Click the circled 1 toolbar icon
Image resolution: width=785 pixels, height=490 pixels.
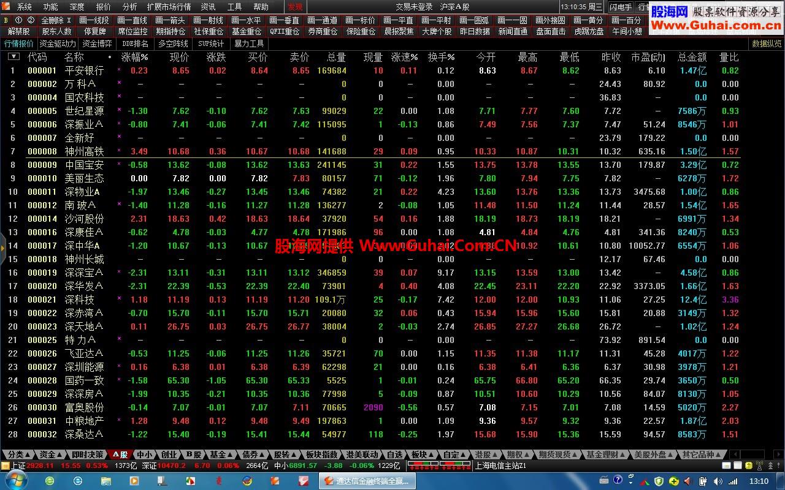[18, 20]
